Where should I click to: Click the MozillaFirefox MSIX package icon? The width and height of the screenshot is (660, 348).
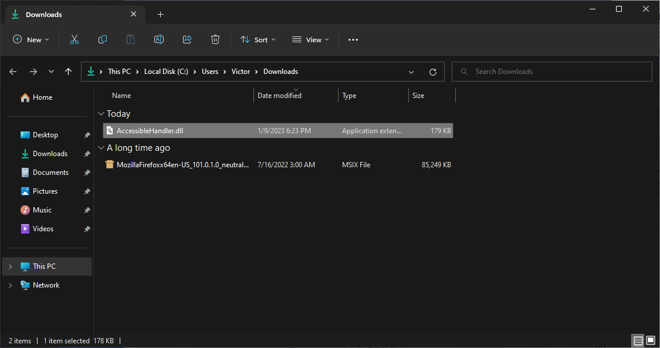(110, 164)
